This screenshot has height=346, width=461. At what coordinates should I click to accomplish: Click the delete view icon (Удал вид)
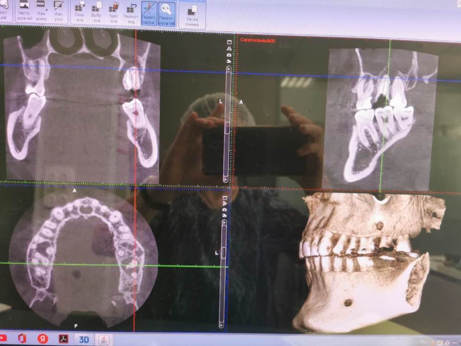click(113, 12)
